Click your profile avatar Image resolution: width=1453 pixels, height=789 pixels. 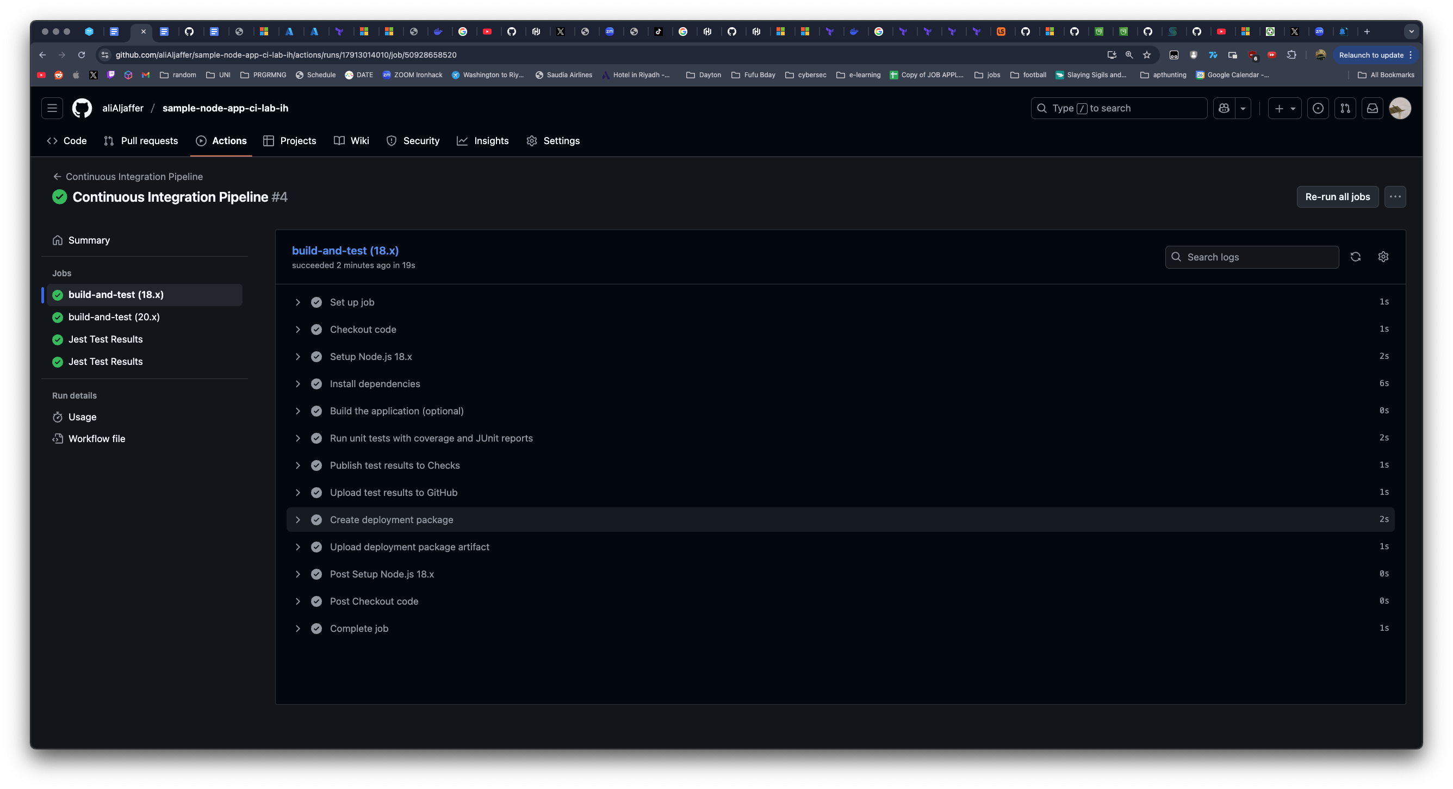pos(1400,108)
